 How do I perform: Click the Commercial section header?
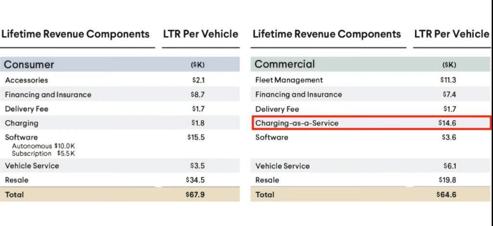[371, 64]
